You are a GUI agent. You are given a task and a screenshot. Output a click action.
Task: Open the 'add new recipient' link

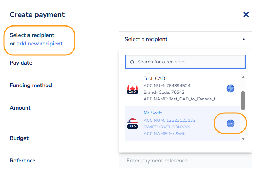click(x=40, y=44)
